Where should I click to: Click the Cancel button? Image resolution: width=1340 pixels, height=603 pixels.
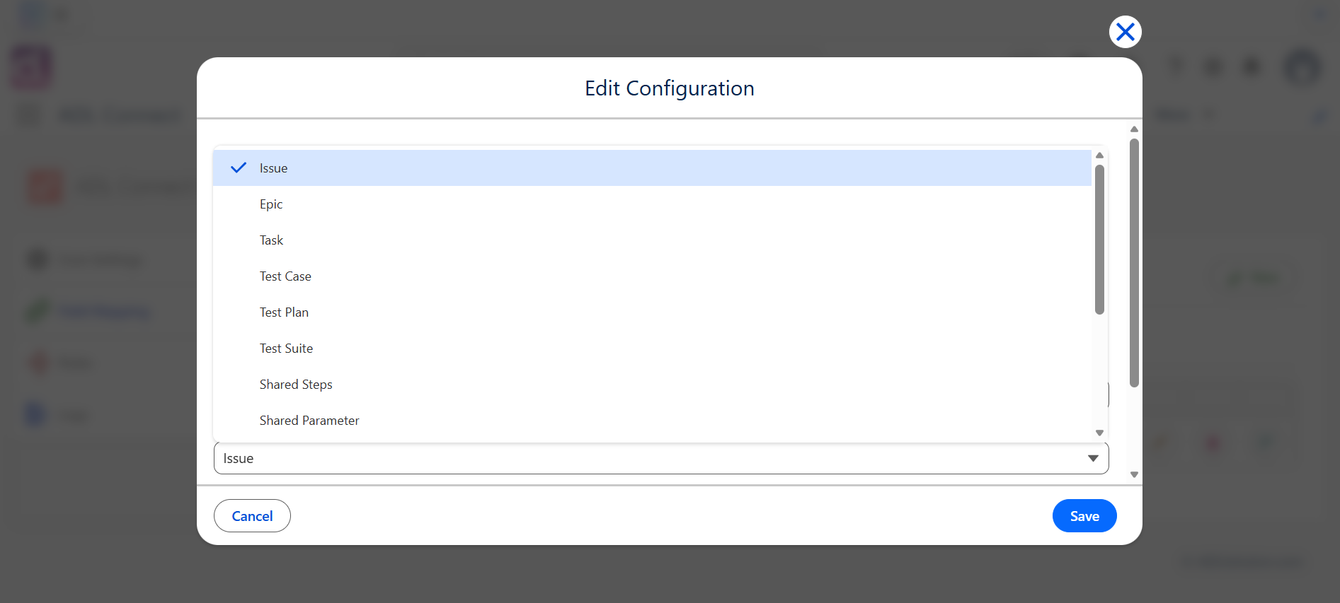point(252,516)
